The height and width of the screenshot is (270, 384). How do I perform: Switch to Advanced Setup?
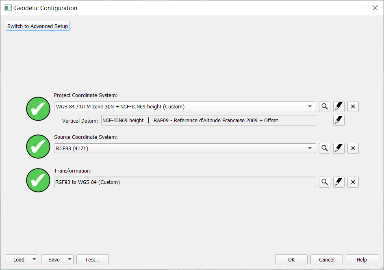click(38, 26)
